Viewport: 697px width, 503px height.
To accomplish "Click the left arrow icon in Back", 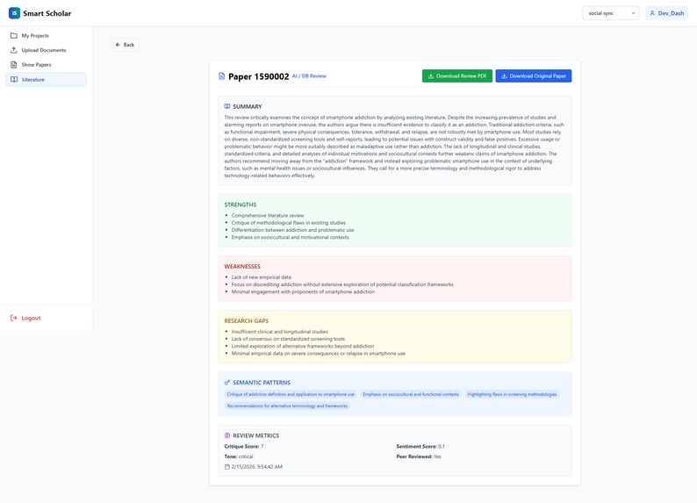I will click(x=118, y=45).
